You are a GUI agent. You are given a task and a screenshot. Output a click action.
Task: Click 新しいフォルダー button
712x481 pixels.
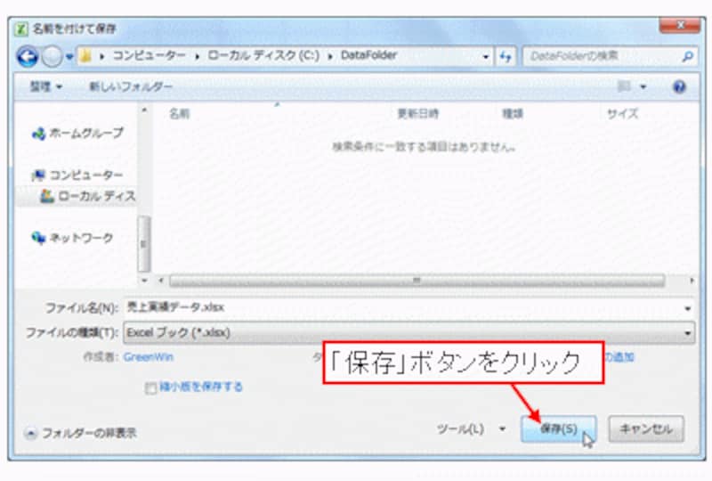click(131, 86)
